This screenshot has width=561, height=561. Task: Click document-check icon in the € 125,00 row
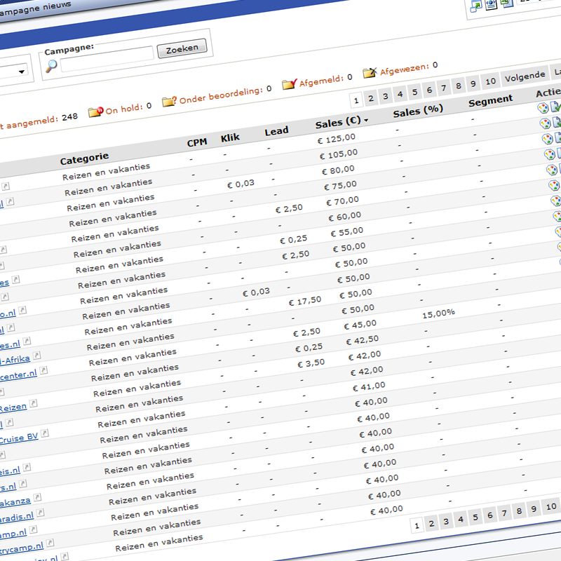pos(555,107)
